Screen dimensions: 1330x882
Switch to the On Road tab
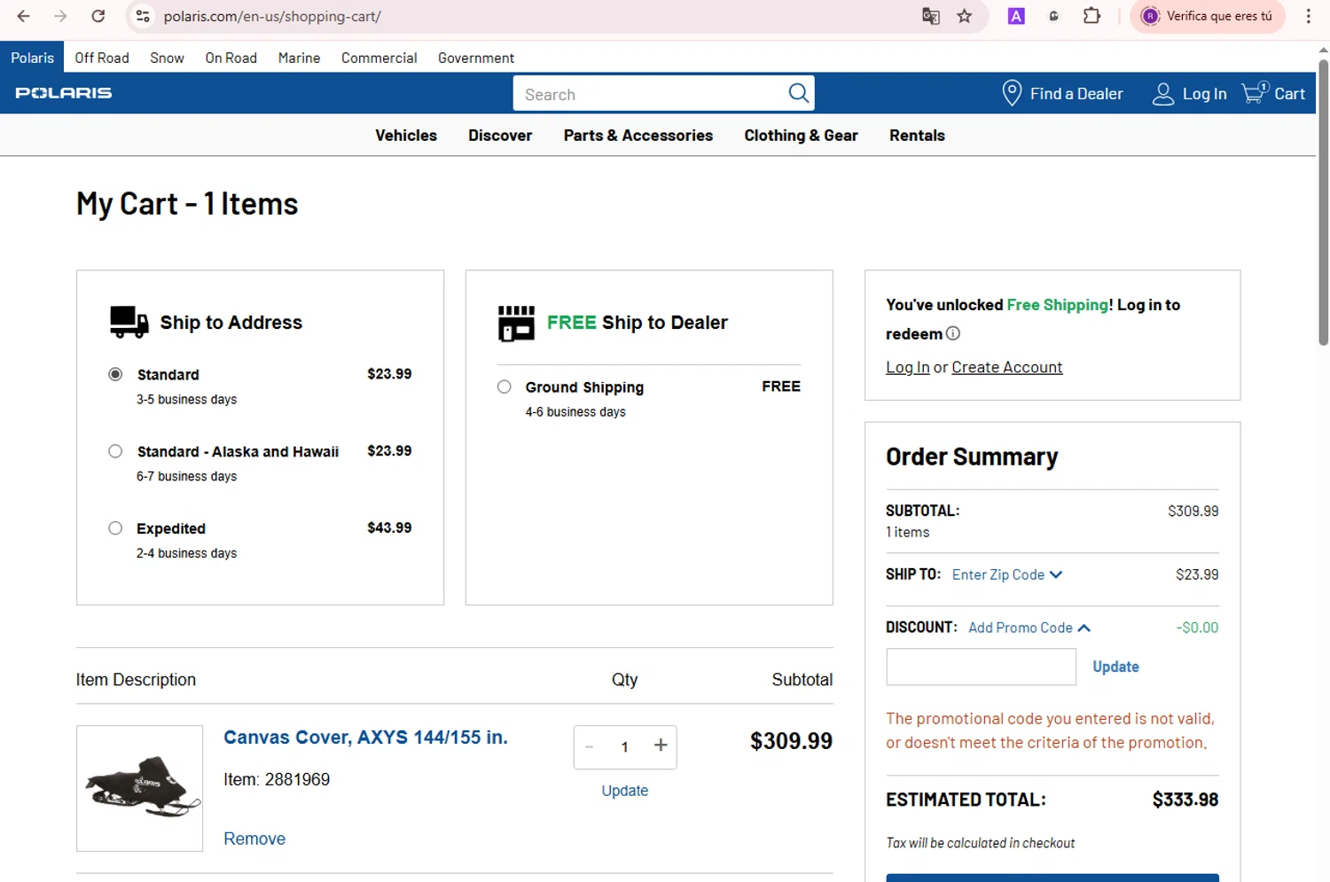pos(231,58)
